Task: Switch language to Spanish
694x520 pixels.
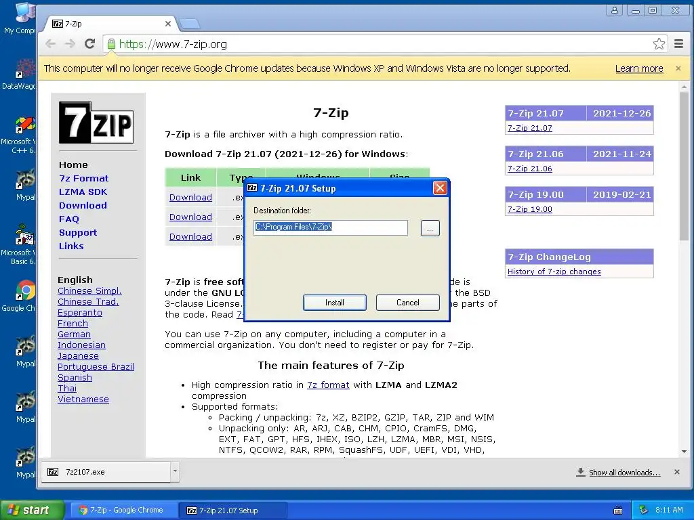Action: point(75,378)
